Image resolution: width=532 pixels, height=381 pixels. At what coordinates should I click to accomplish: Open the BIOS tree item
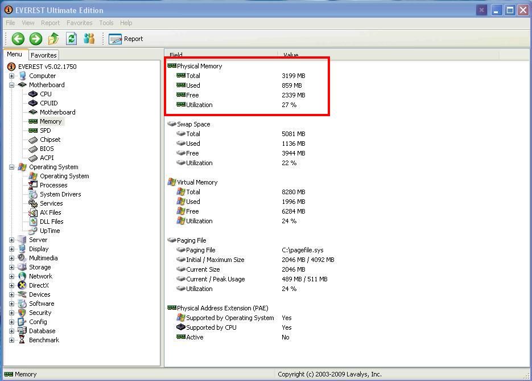(47, 149)
